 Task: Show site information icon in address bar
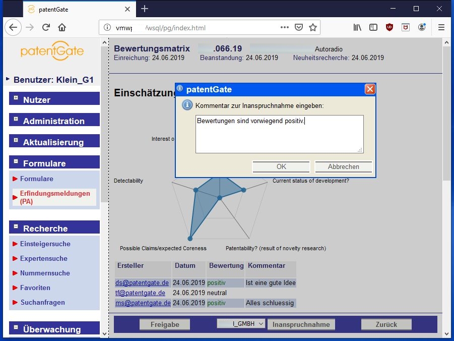click(x=107, y=27)
